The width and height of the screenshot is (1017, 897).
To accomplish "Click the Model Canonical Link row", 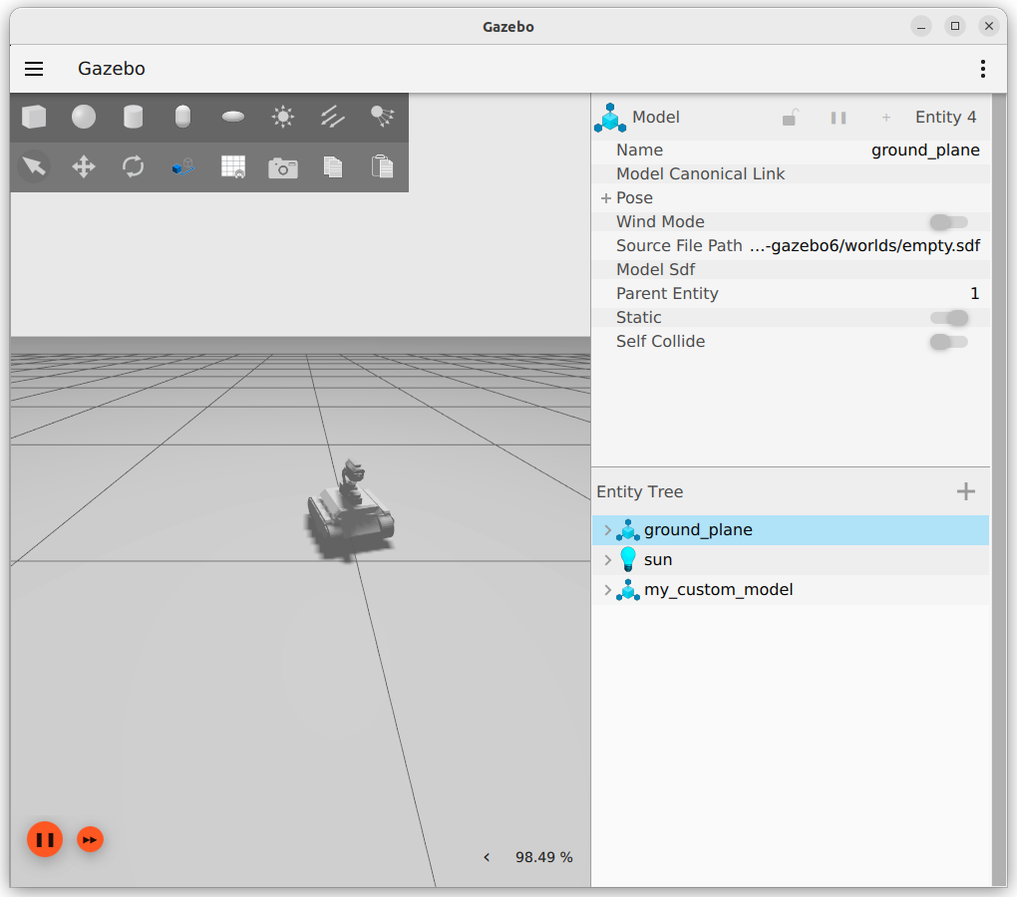I will click(x=792, y=174).
